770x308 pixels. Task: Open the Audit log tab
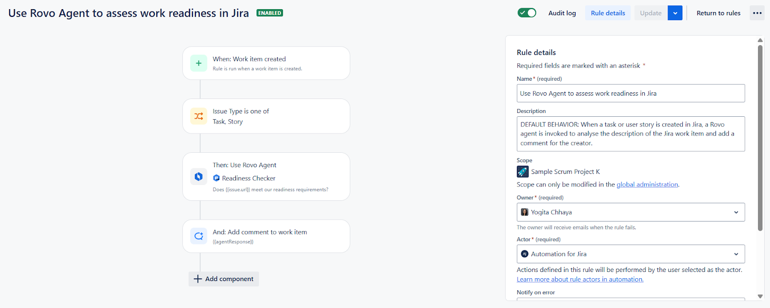pyautogui.click(x=562, y=13)
